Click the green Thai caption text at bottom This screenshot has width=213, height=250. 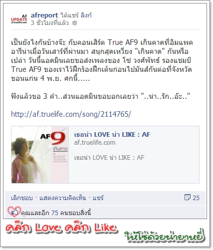point(164,236)
